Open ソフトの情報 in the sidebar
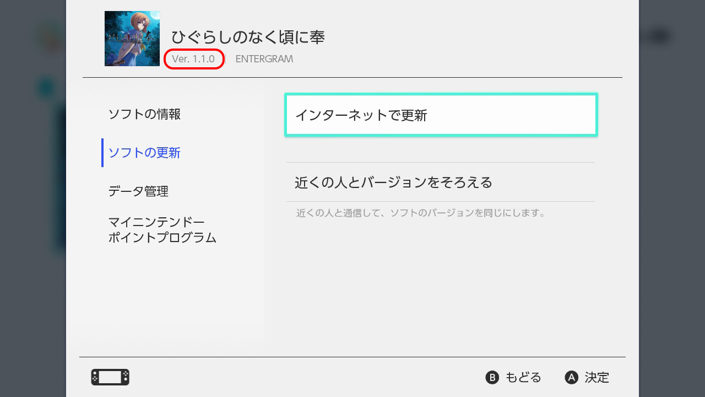The height and width of the screenshot is (397, 705). point(144,114)
